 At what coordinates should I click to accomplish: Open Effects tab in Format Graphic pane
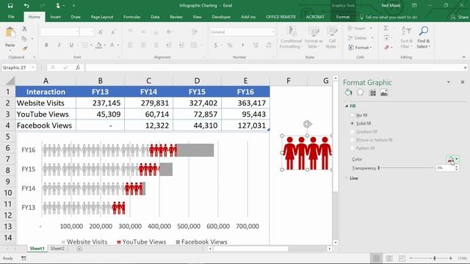pyautogui.click(x=361, y=93)
